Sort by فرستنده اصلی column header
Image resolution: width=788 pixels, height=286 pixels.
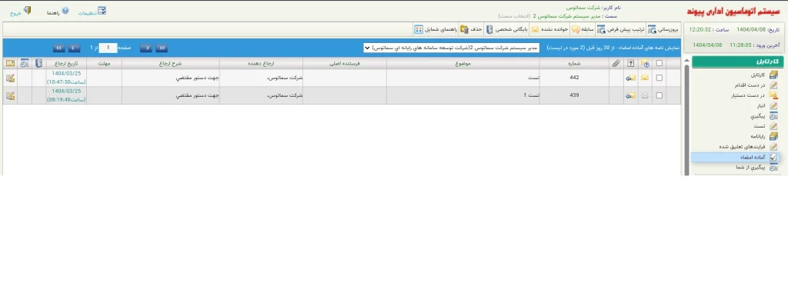click(x=345, y=63)
